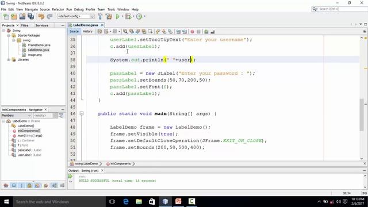Collapse the Swing project node
The image size is (368, 207).
pyautogui.click(x=3, y=30)
